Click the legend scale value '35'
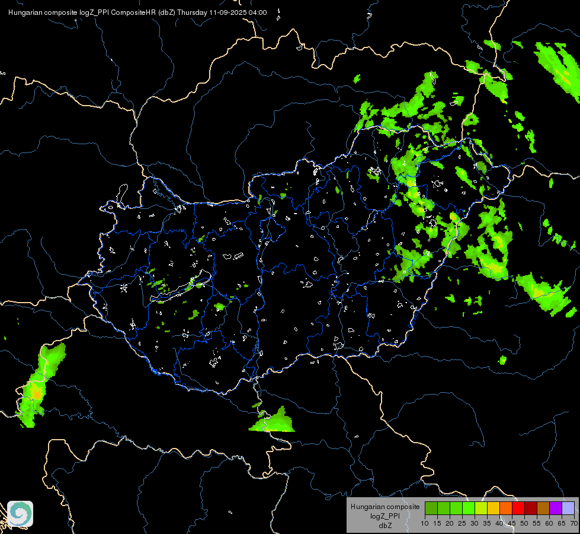Screen dimensions: 580x534 (x=487, y=523)
